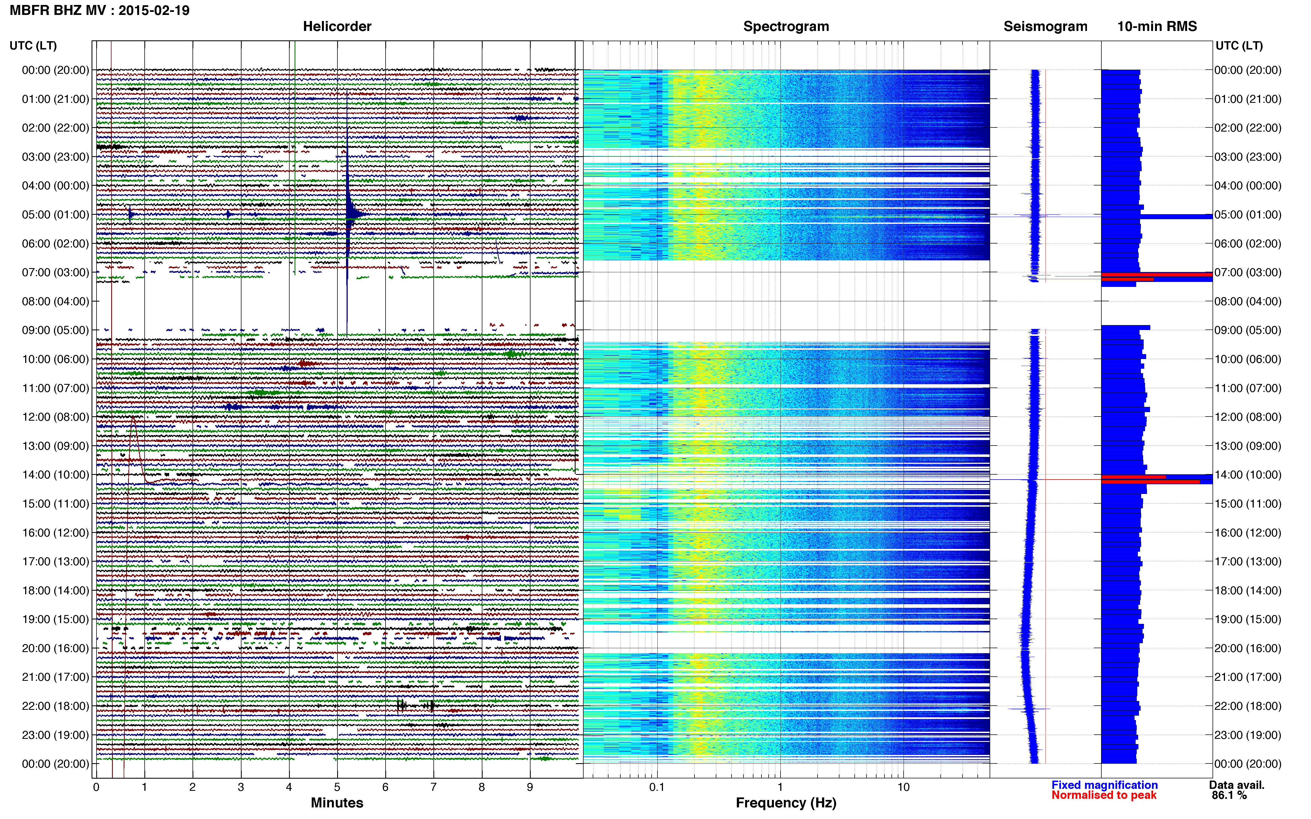Click the 'Data avail.' label
This screenshot has height=819, width=1311.
1237,785
